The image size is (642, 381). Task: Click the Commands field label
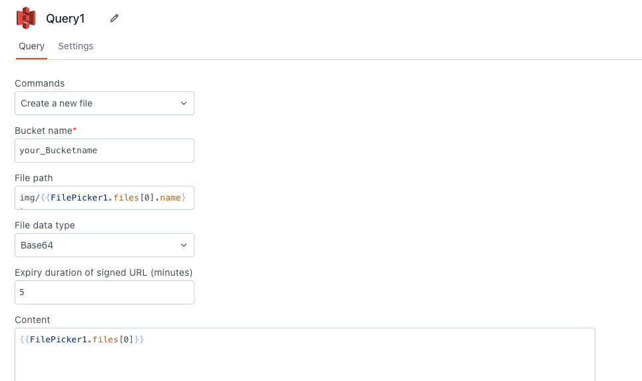(x=40, y=84)
